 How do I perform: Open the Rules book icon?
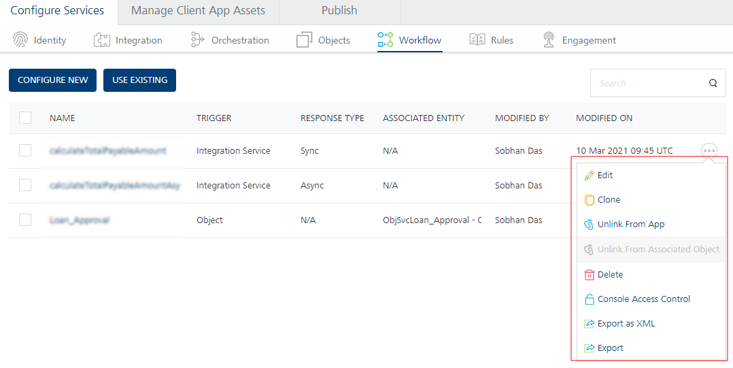477,40
